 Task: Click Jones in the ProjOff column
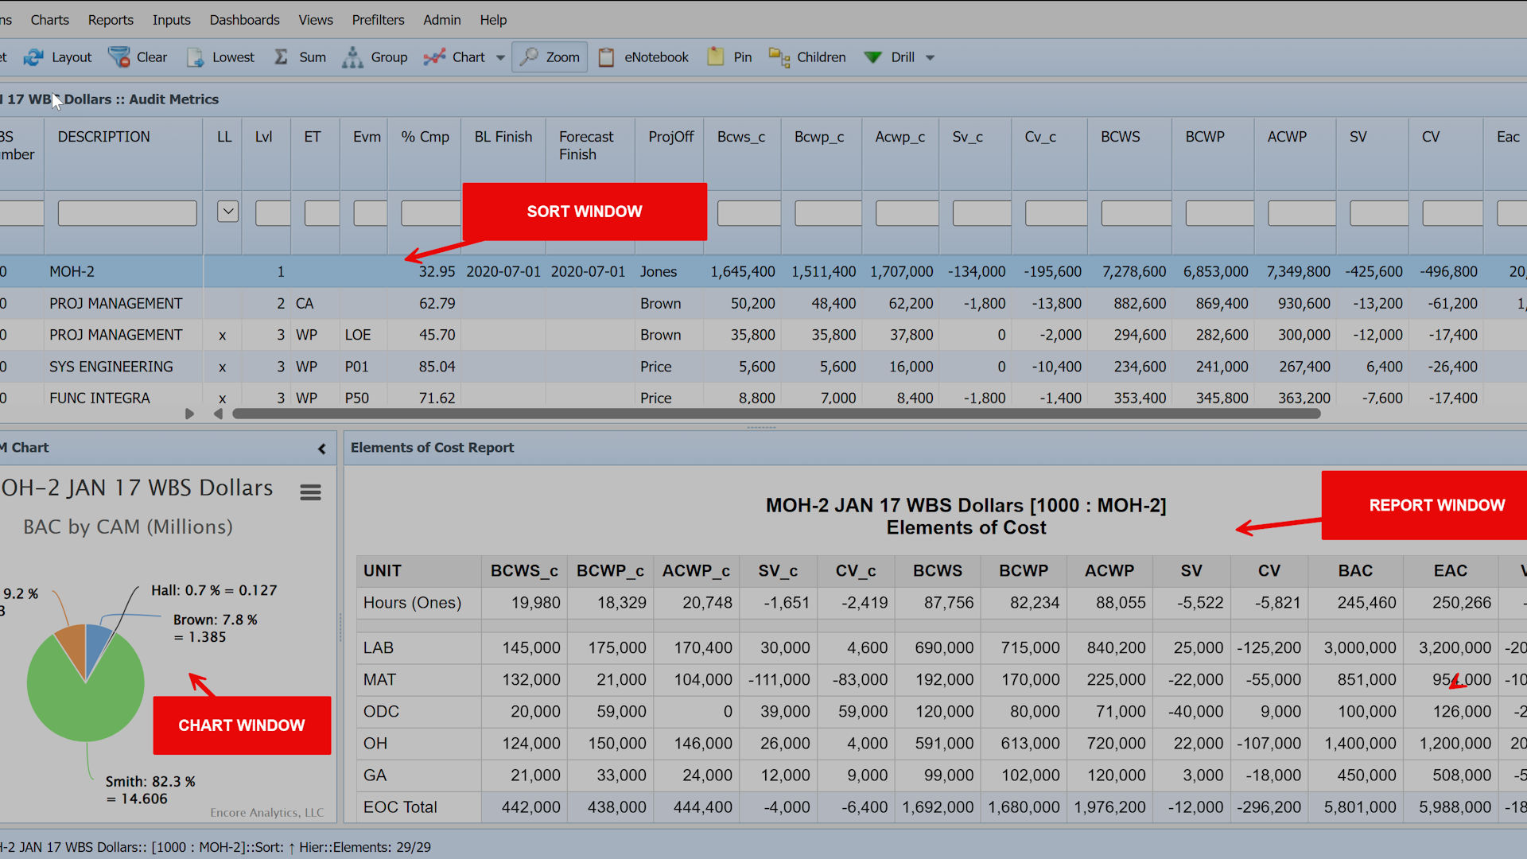[x=659, y=271]
